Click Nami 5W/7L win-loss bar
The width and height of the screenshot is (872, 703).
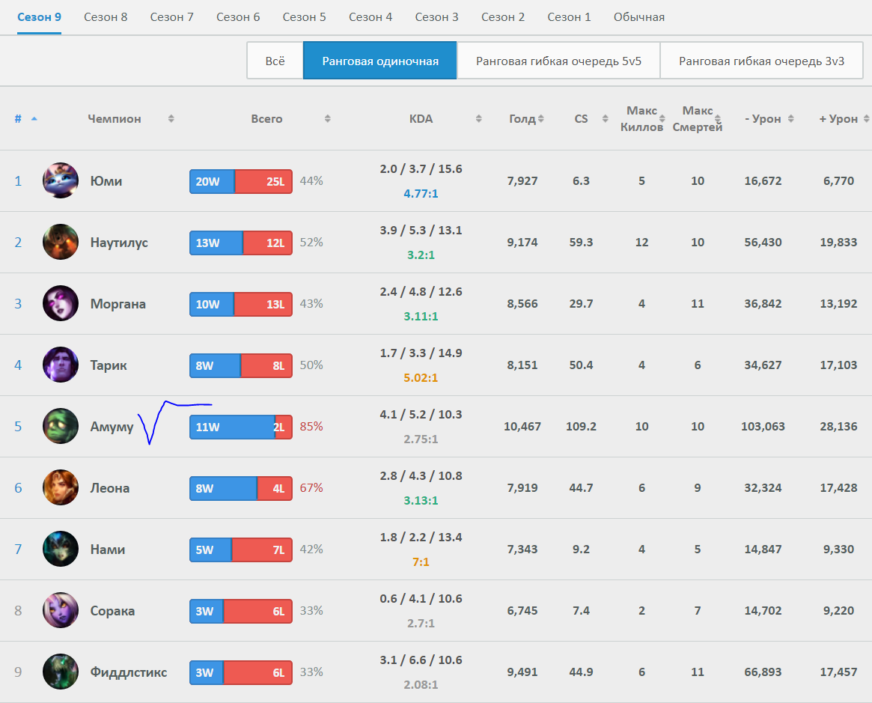point(241,550)
